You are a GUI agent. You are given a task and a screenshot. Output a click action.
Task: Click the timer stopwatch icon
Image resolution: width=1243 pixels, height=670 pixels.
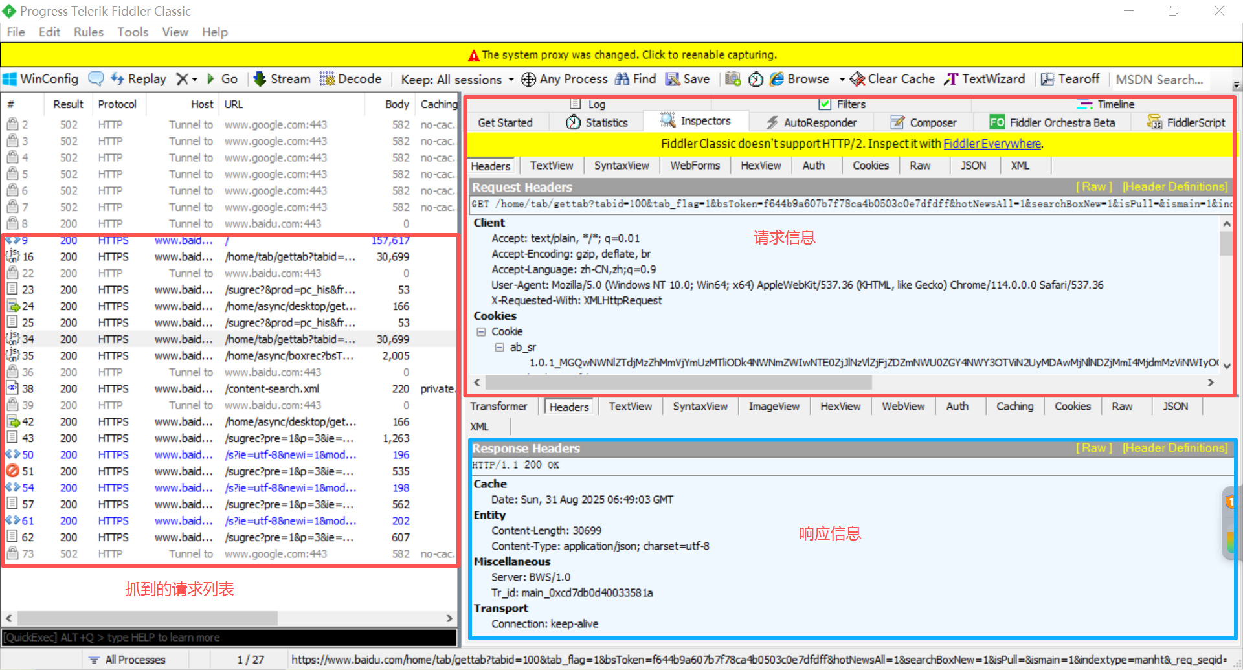tap(756, 79)
